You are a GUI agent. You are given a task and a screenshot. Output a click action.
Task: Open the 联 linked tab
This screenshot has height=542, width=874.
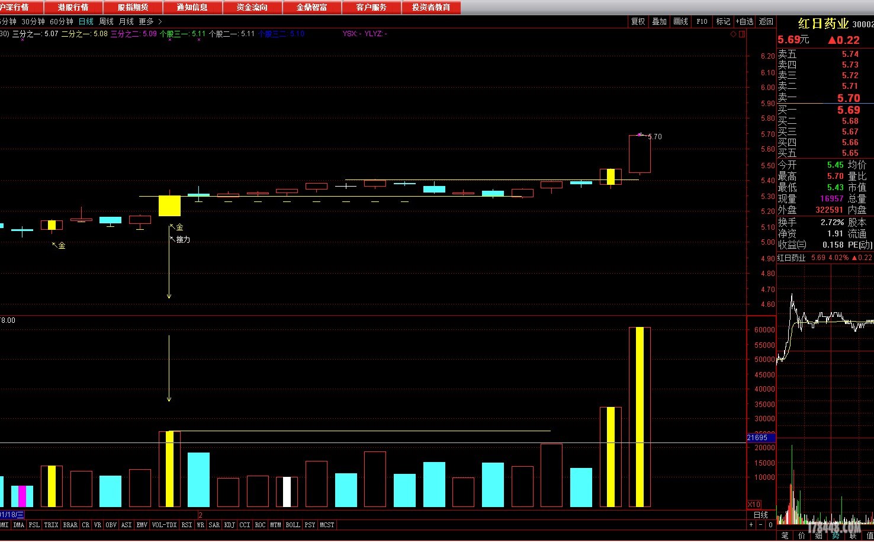coord(853,536)
